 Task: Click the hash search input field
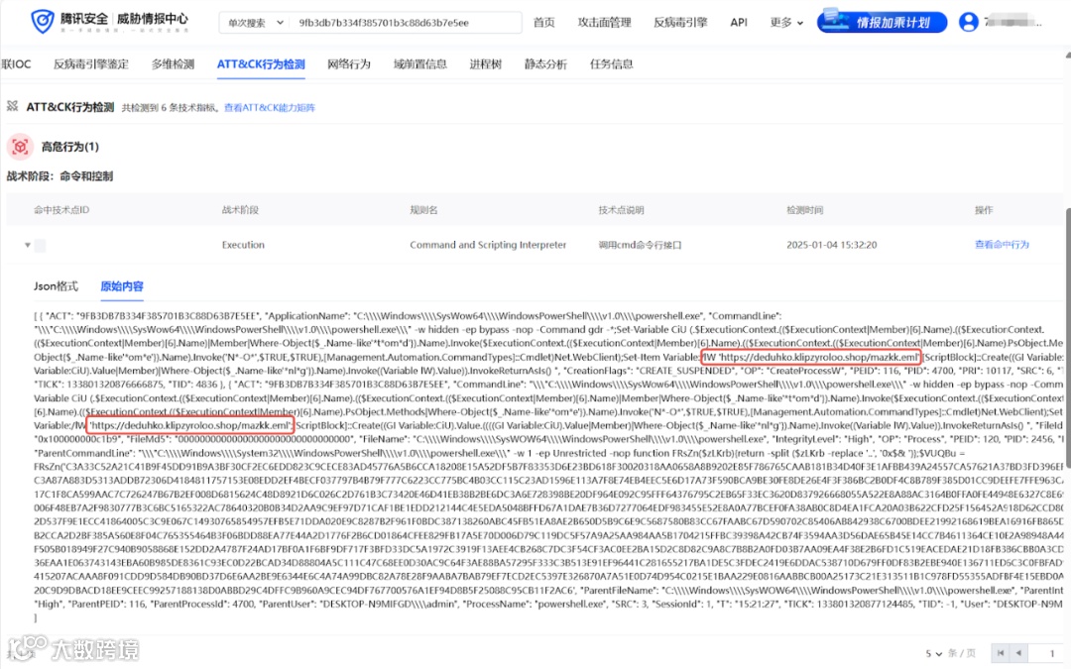[406, 23]
